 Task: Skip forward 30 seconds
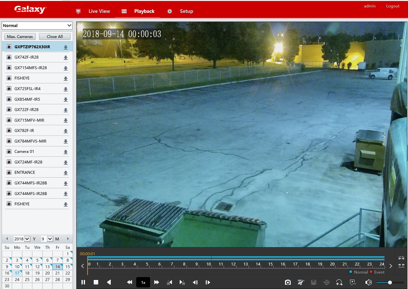coord(182,282)
